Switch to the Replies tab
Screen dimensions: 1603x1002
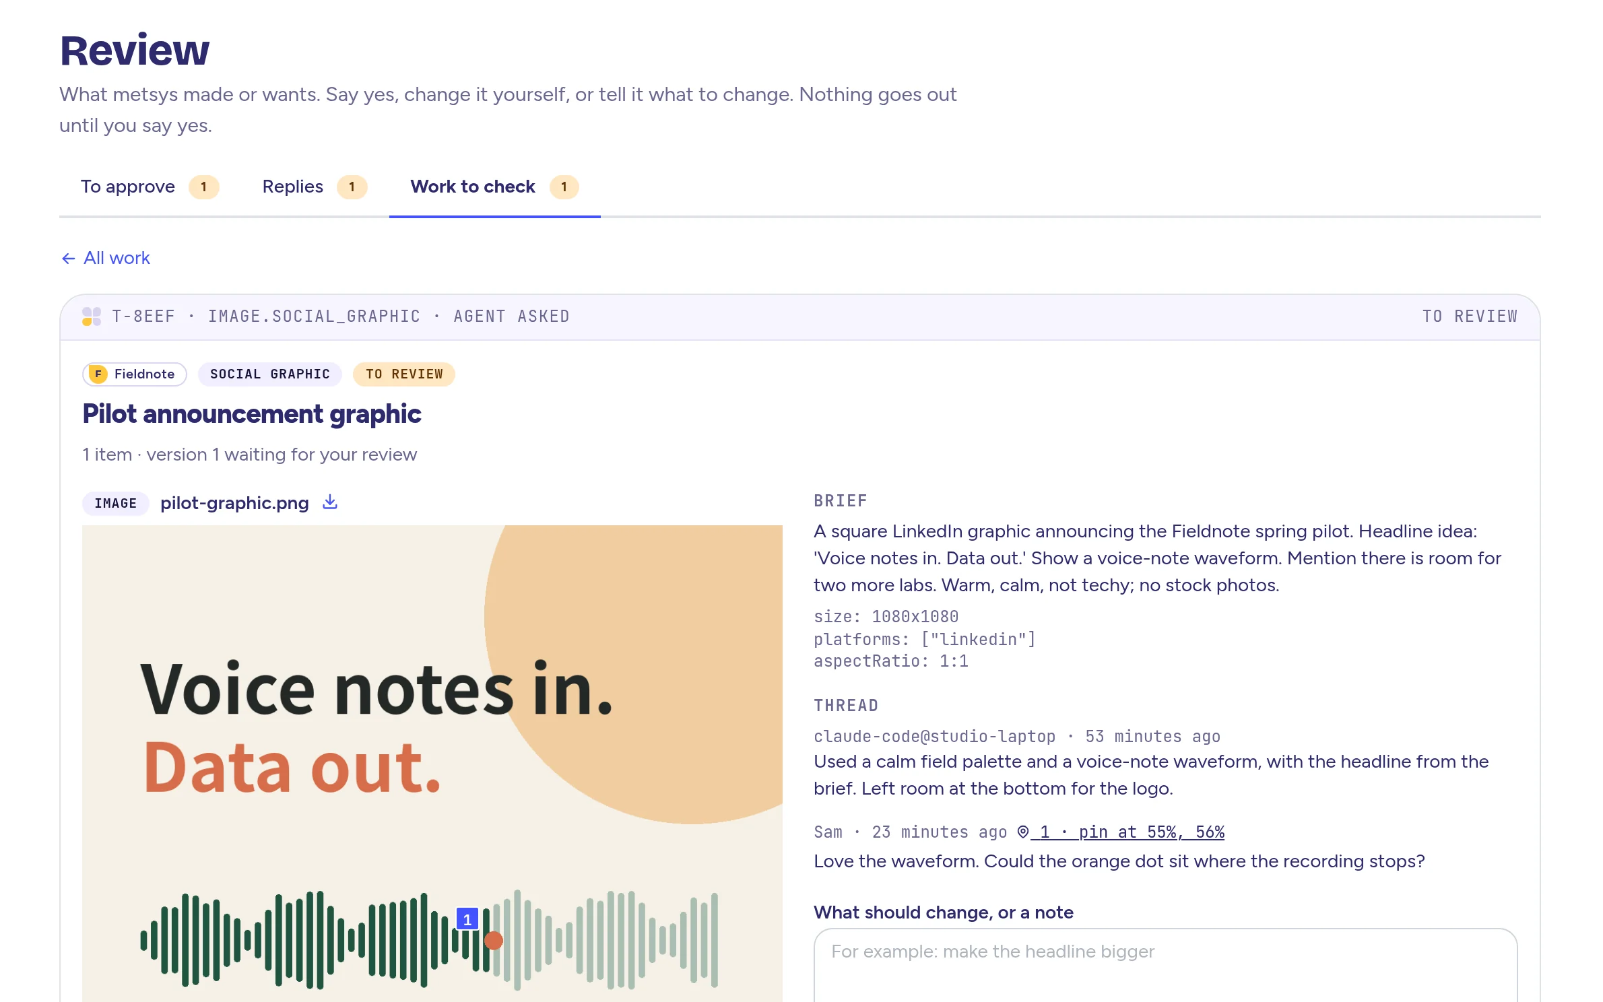click(x=315, y=187)
